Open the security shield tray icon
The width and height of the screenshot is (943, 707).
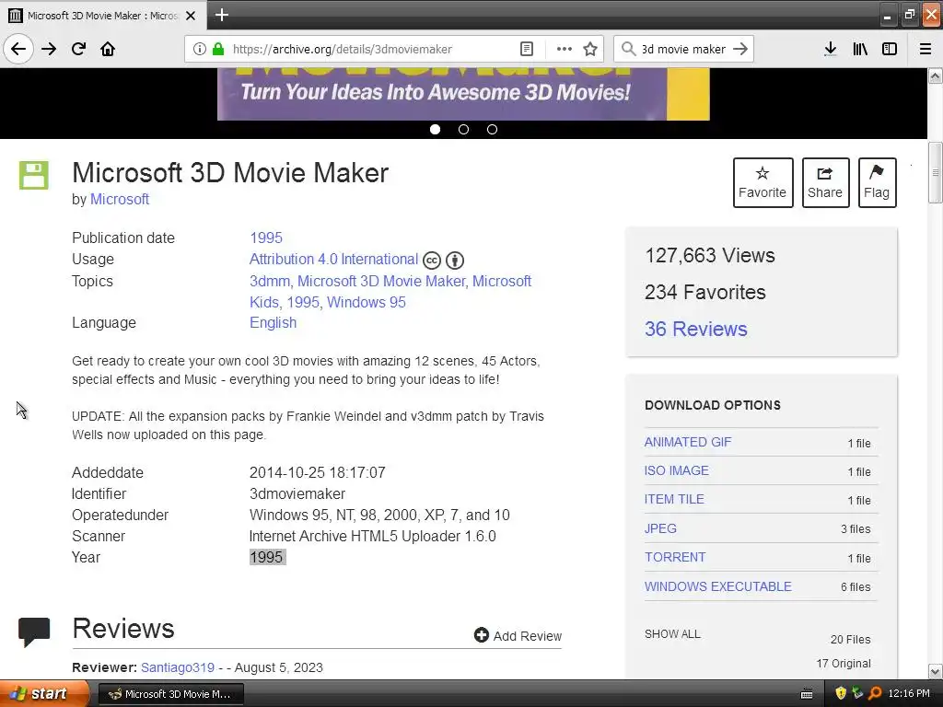(841, 693)
